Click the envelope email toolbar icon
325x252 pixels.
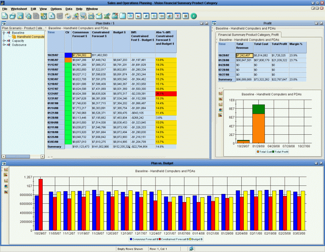[x=99, y=16]
